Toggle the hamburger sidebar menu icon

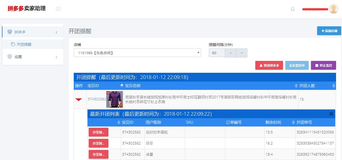(x=58, y=9)
